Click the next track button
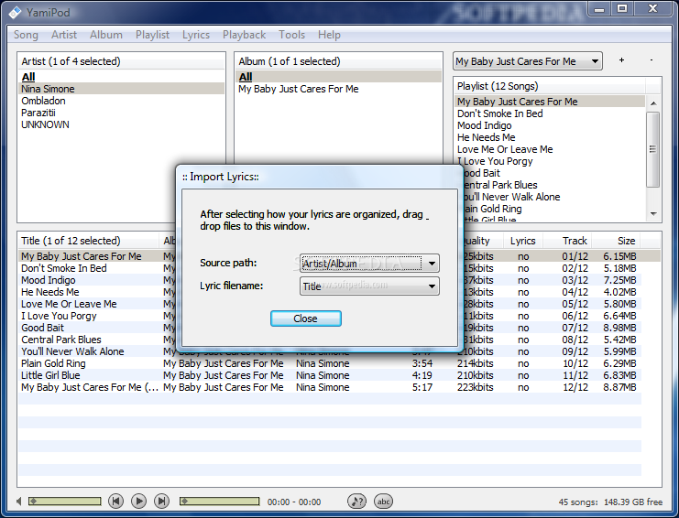 pyautogui.click(x=161, y=502)
